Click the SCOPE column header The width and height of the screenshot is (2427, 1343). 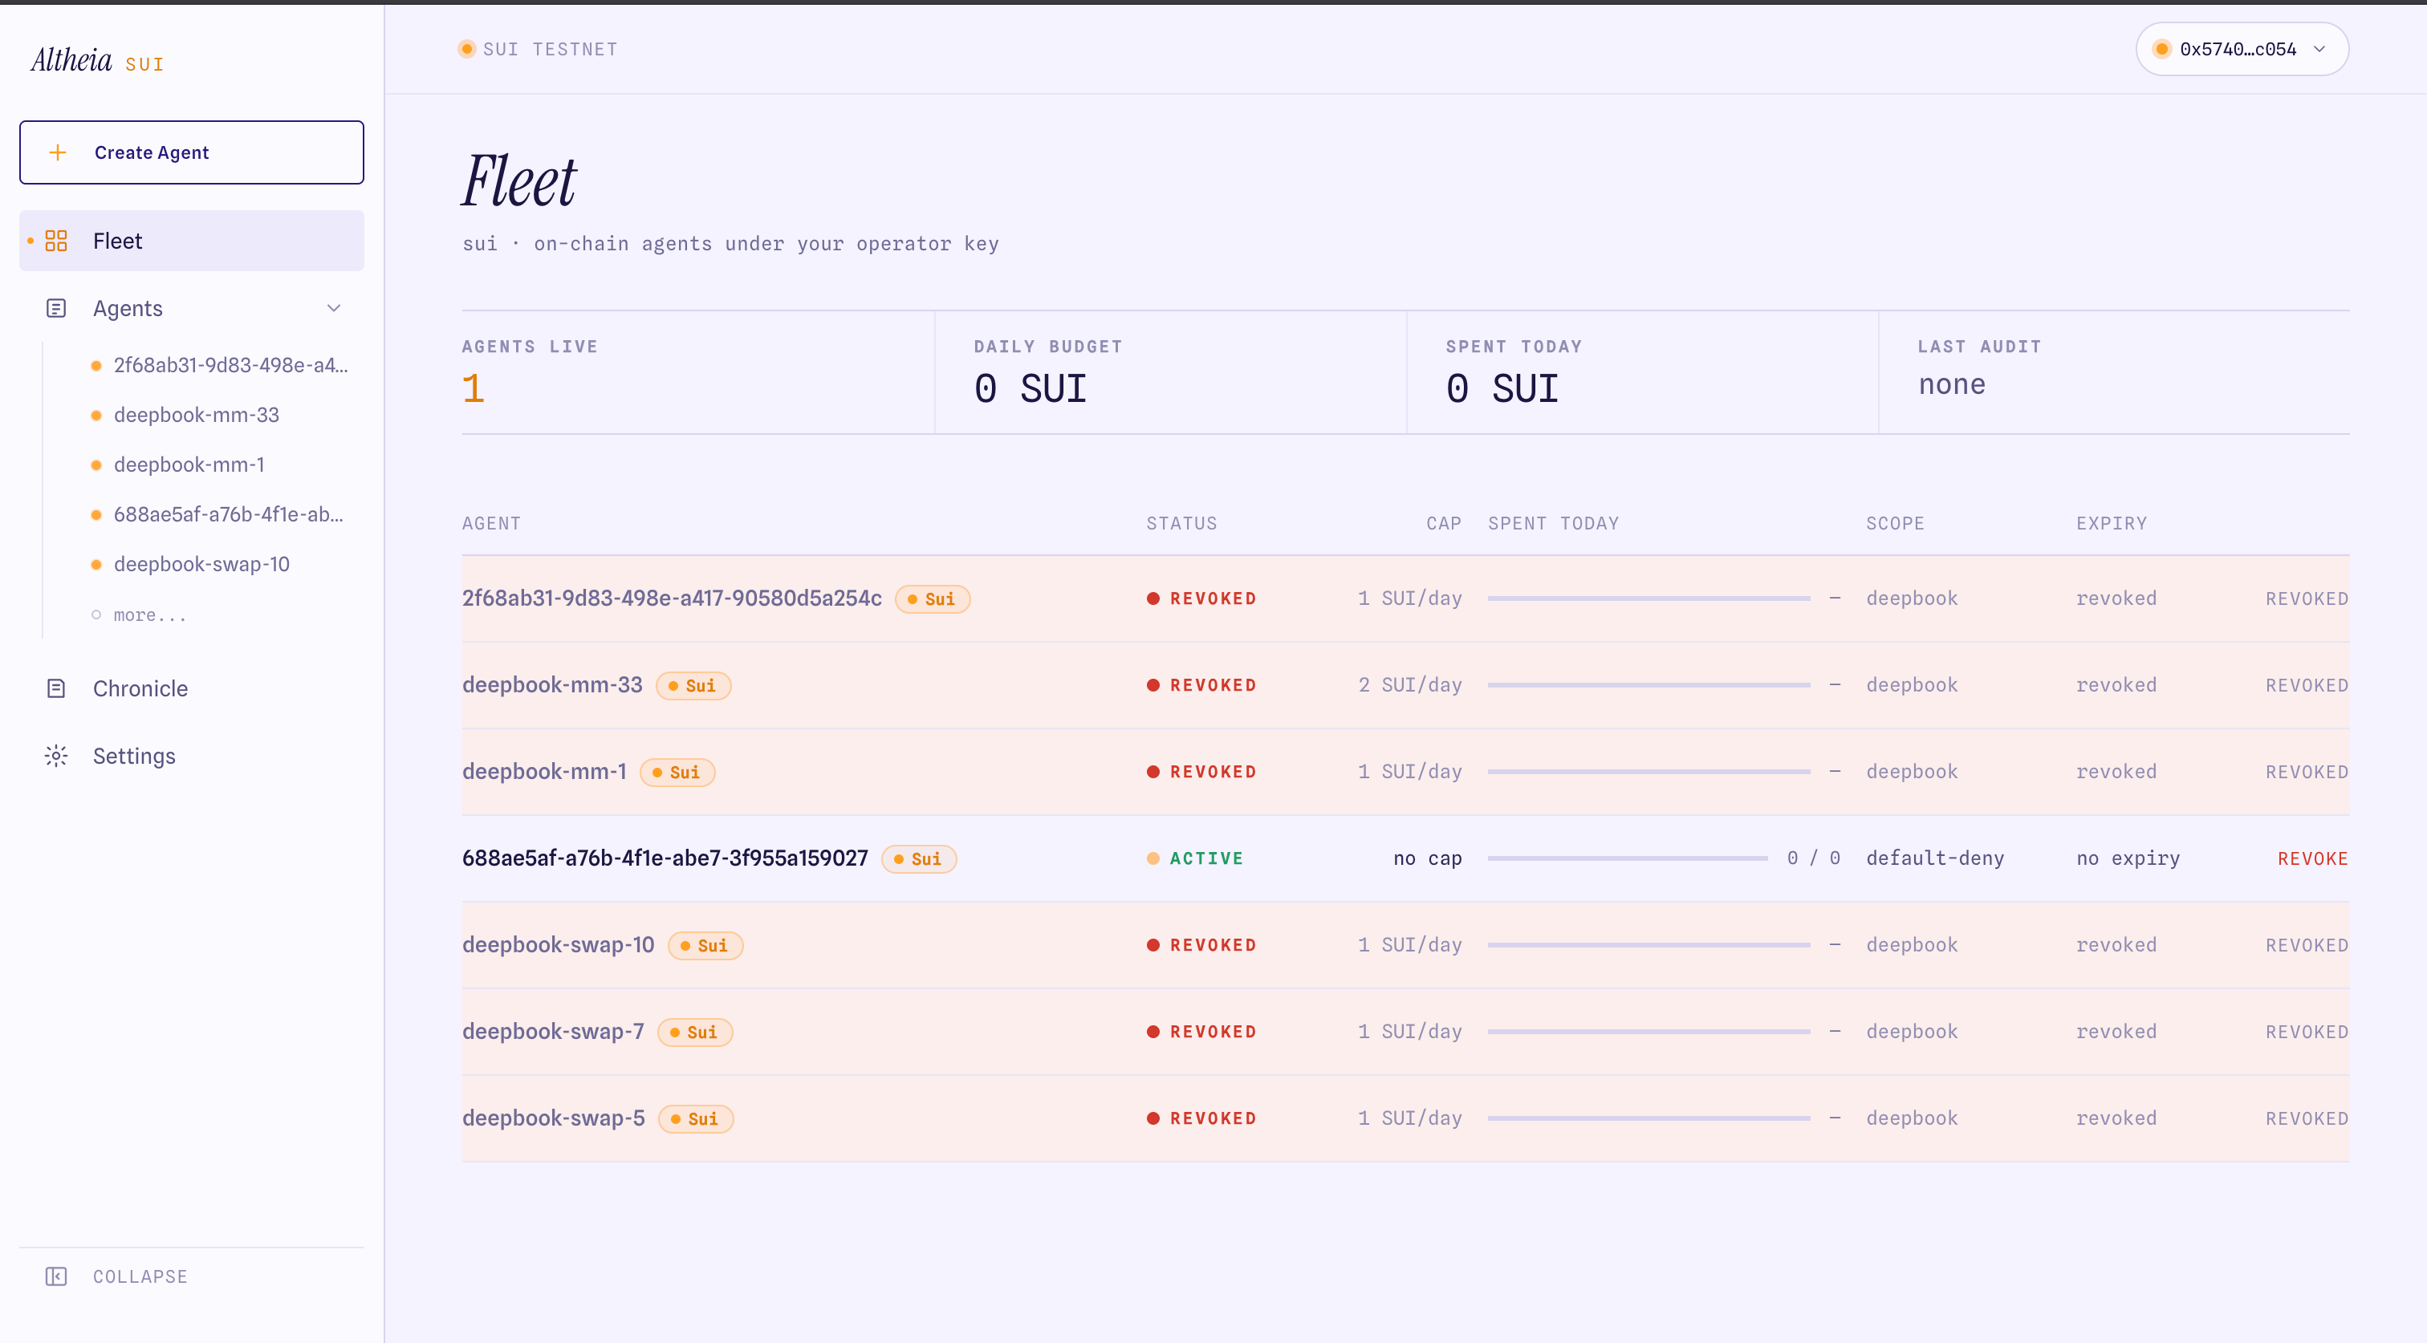pos(1895,523)
